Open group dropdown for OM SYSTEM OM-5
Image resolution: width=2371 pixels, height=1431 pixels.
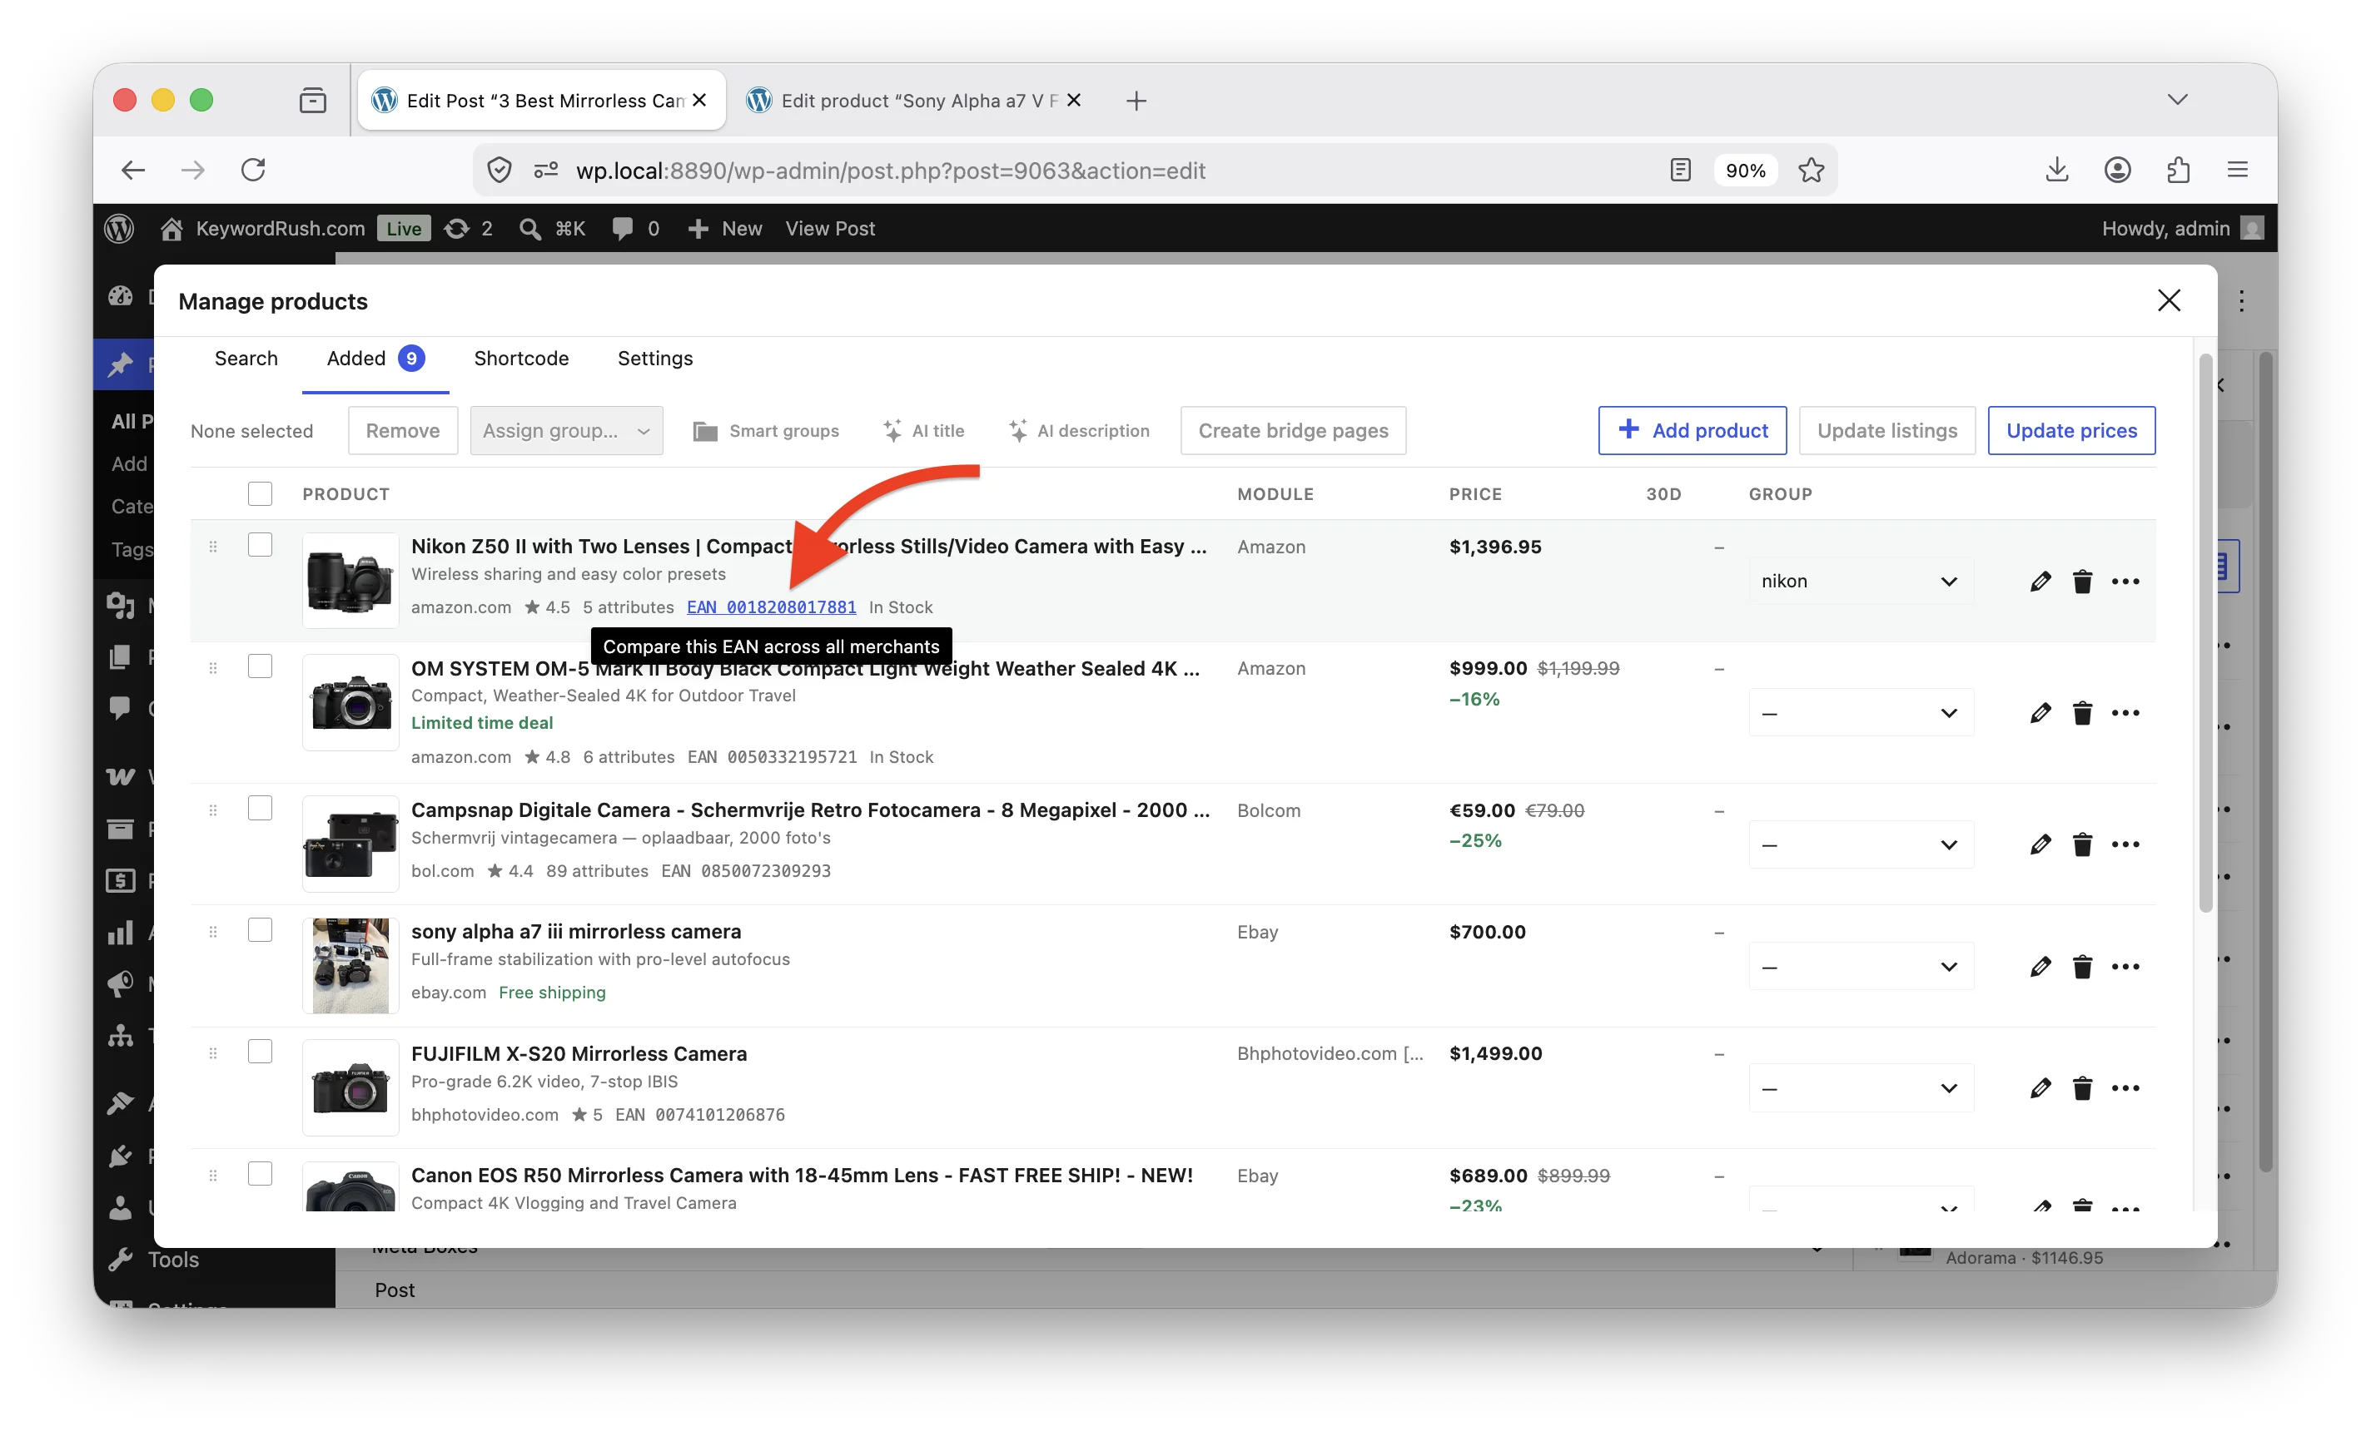(1859, 713)
